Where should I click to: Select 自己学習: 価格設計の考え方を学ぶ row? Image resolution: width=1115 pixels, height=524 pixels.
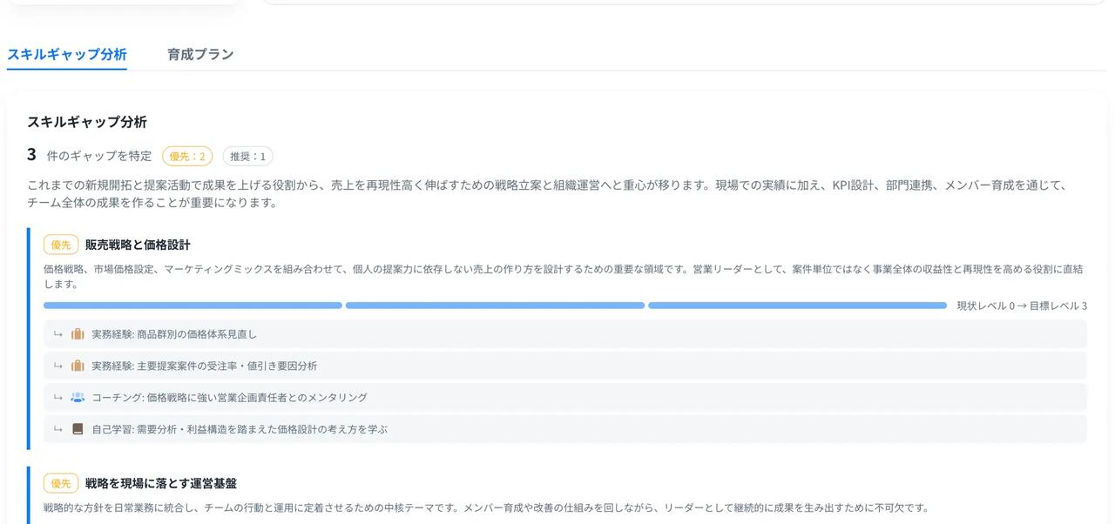tap(565, 429)
